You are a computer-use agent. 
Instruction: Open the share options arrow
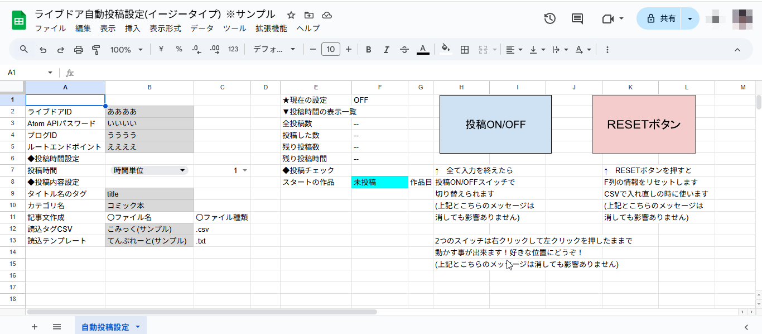click(691, 18)
